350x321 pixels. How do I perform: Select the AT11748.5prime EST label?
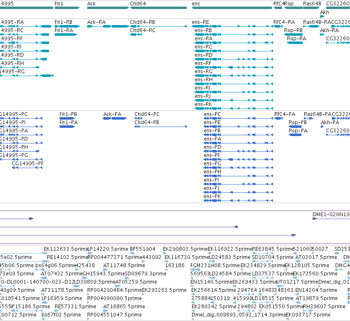pos(124,266)
